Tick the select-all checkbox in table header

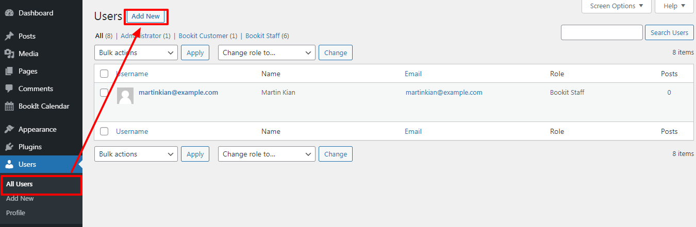point(104,74)
